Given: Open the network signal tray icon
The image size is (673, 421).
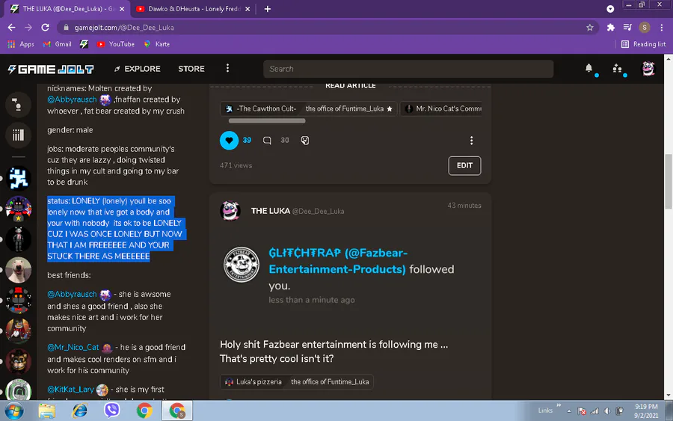Looking at the screenshot, I should click(594, 411).
